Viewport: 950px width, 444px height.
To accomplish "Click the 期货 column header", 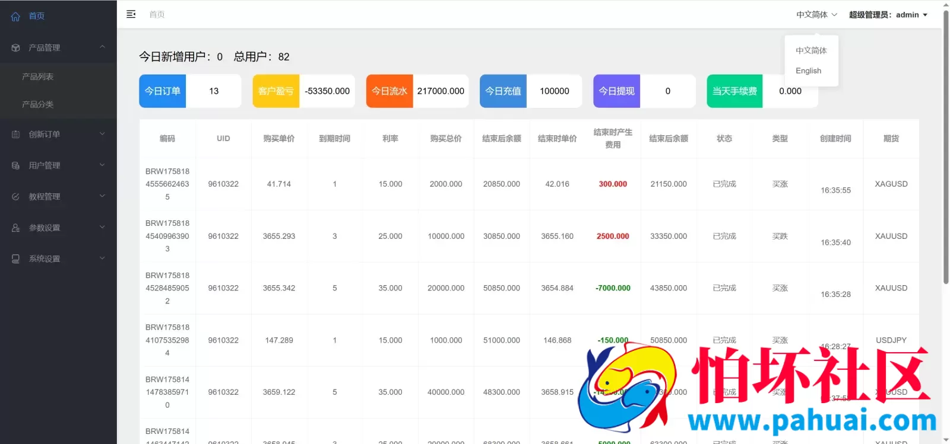I will pos(891,139).
